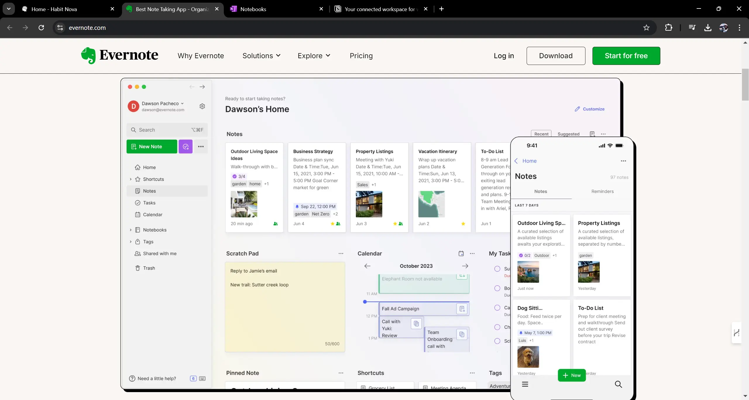
Task: Click the note list icon in Notes widget header
Action: [592, 134]
